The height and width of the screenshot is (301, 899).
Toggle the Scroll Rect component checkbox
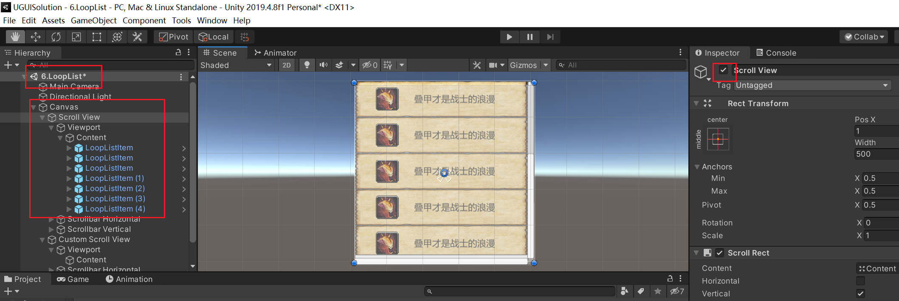click(x=719, y=253)
